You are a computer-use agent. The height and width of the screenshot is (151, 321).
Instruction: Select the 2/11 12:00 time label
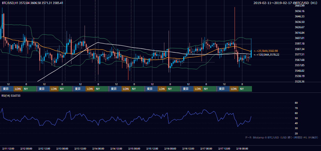pos(8,148)
